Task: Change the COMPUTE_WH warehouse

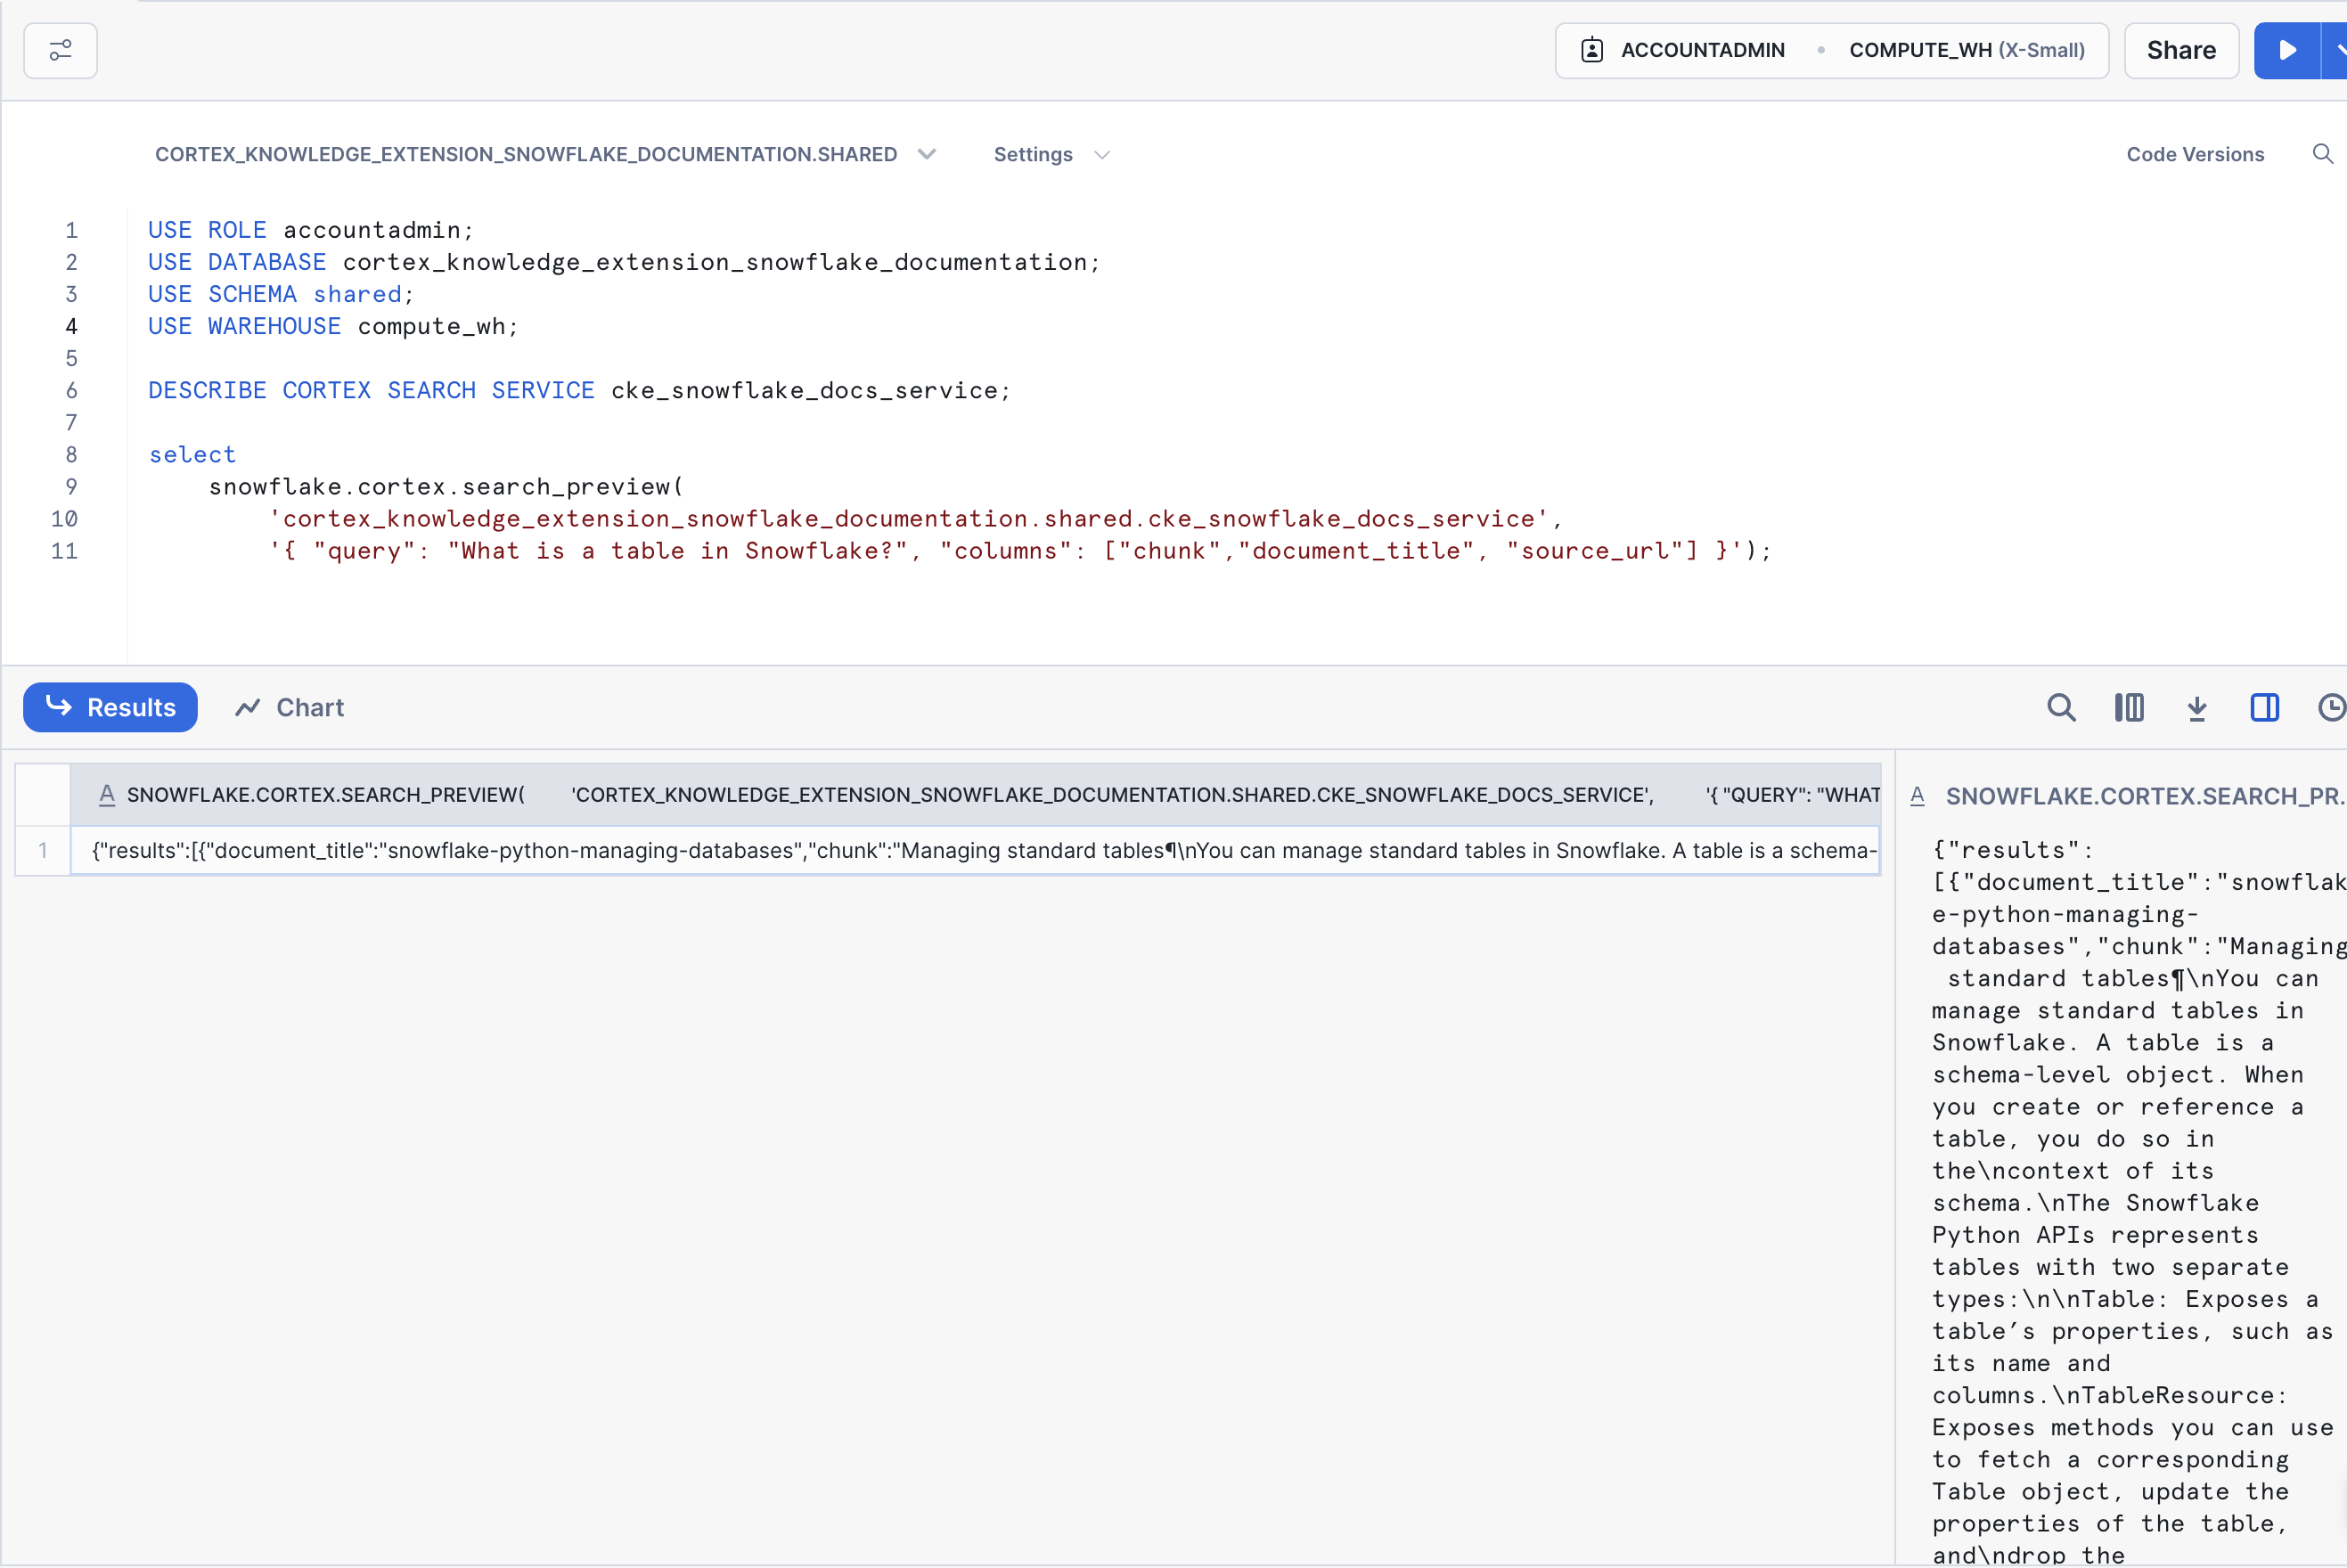Action: tap(1966, 50)
